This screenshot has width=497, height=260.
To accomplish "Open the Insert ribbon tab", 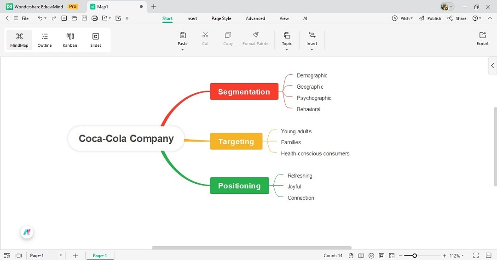I will click(191, 18).
